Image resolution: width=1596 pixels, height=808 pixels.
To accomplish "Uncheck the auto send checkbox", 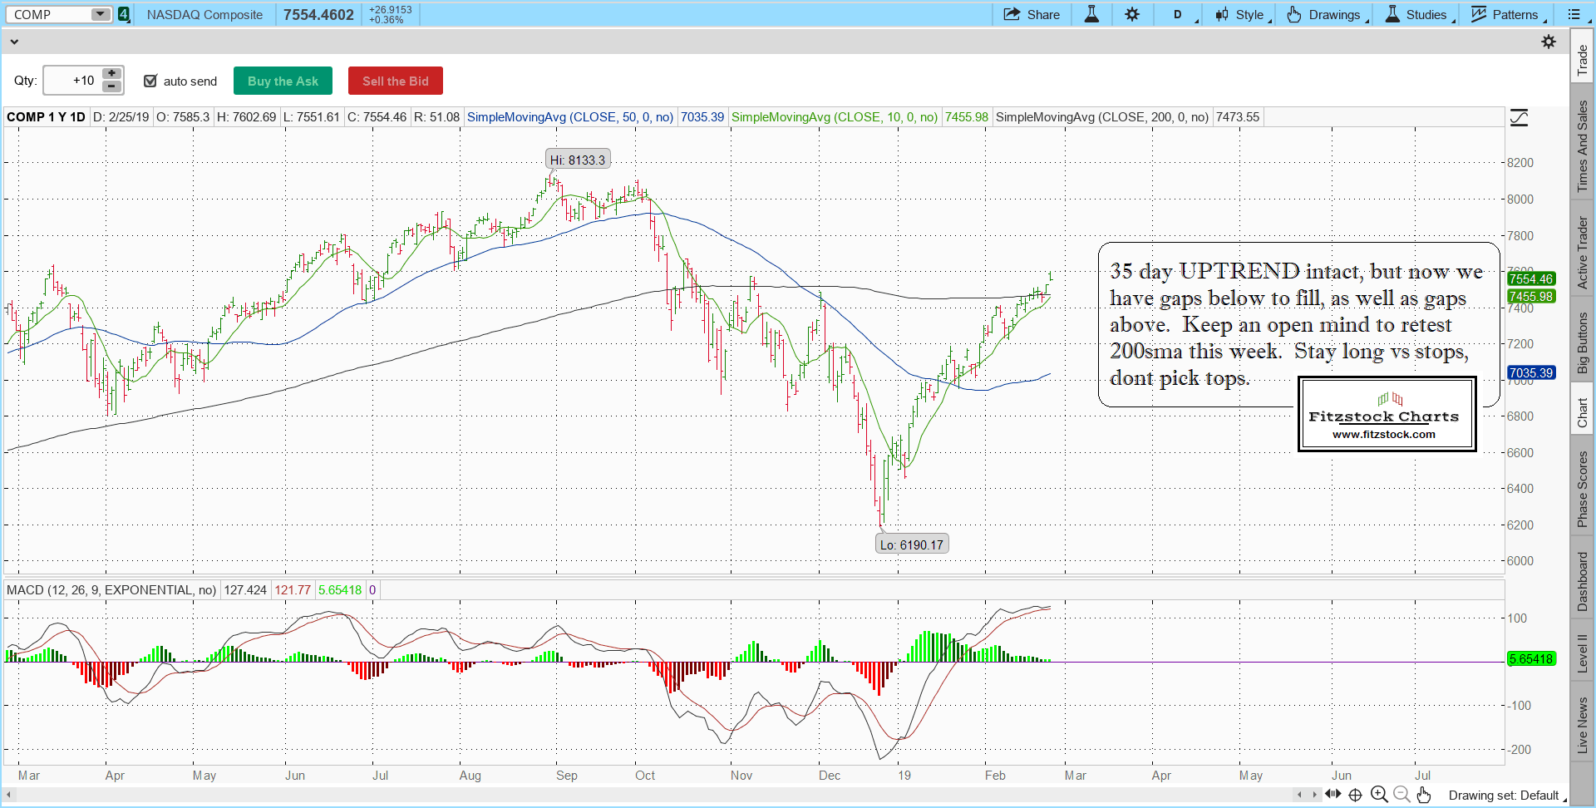I will pyautogui.click(x=150, y=81).
